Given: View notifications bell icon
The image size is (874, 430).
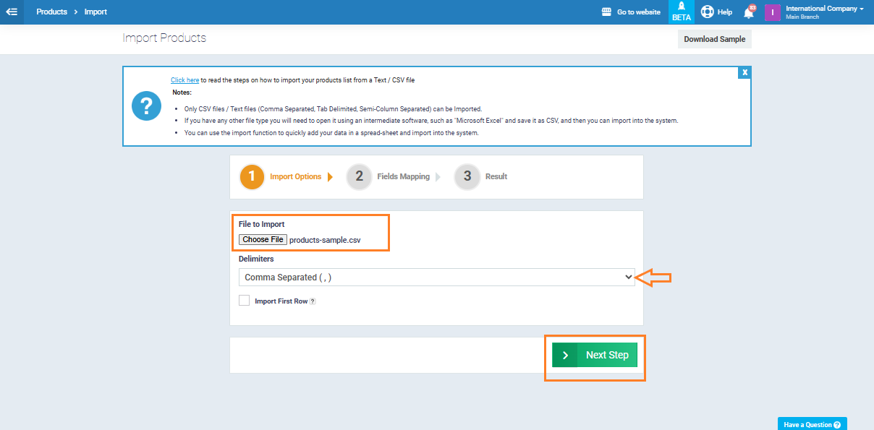Looking at the screenshot, I should pos(749,12).
